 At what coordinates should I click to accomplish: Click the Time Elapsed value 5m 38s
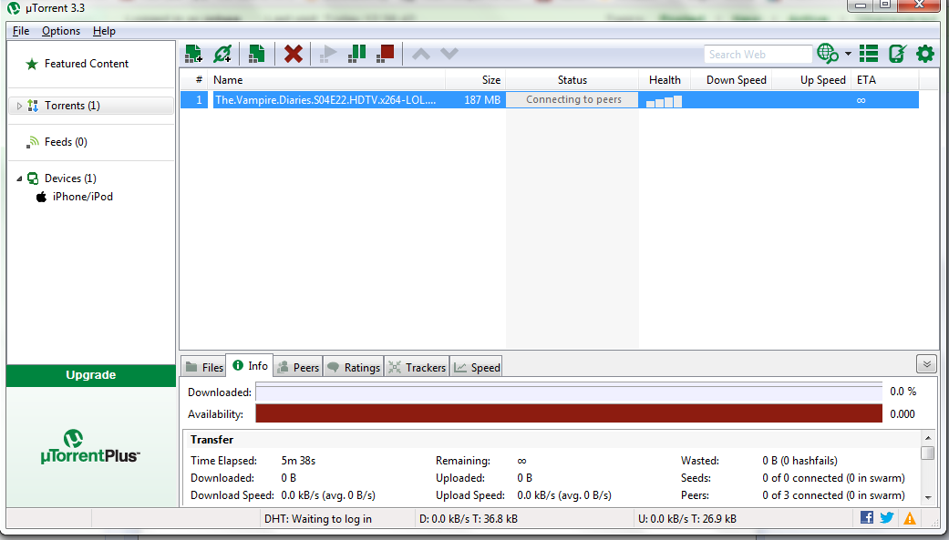298,461
